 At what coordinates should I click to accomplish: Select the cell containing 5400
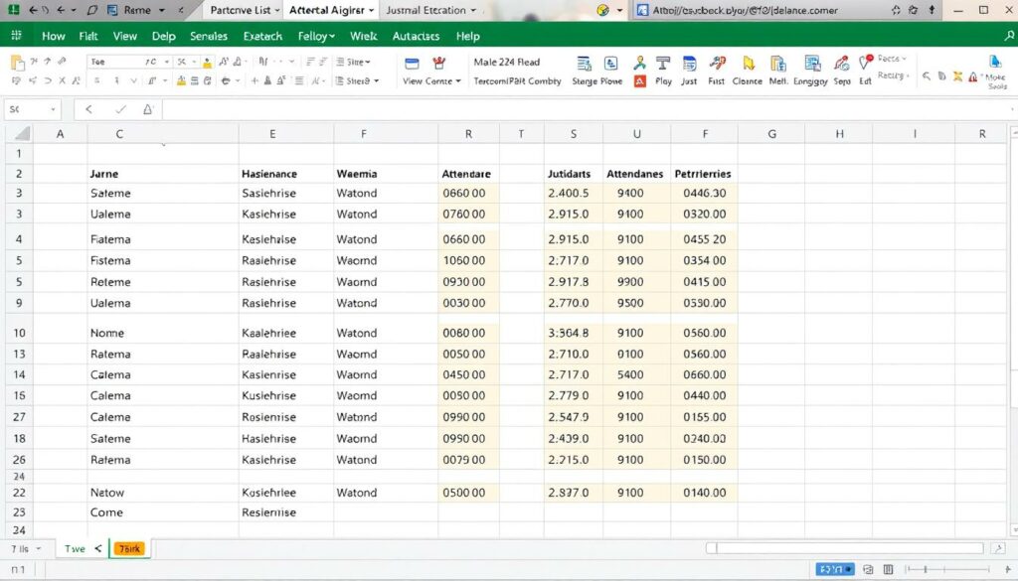pos(636,374)
